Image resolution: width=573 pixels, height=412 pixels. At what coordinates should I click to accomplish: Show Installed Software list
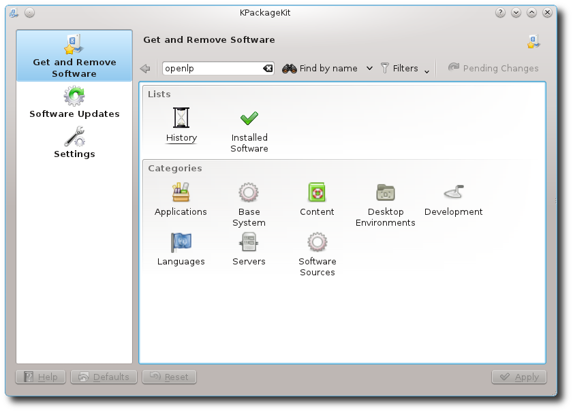(249, 131)
